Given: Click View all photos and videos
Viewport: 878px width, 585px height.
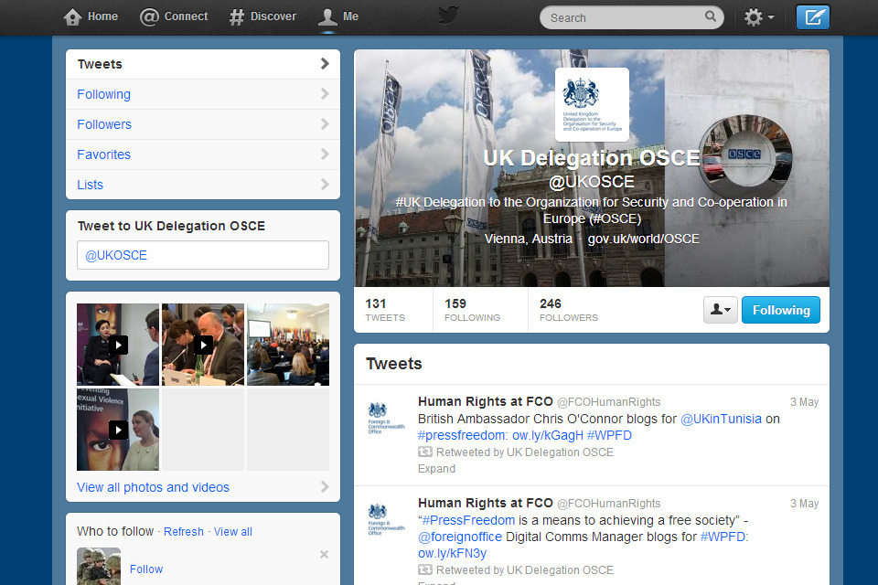Looking at the screenshot, I should click(x=153, y=487).
